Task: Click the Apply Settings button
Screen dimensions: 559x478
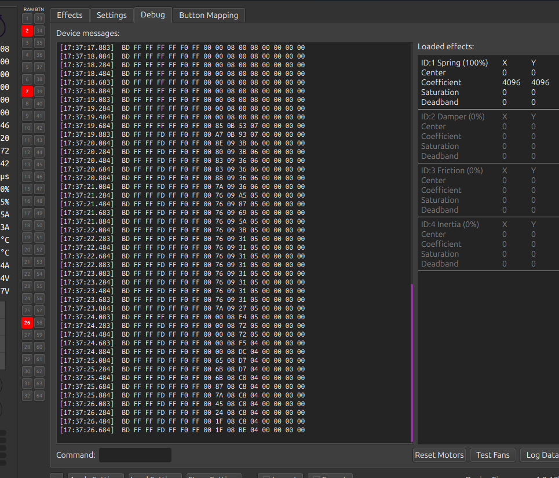Action: 96,476
